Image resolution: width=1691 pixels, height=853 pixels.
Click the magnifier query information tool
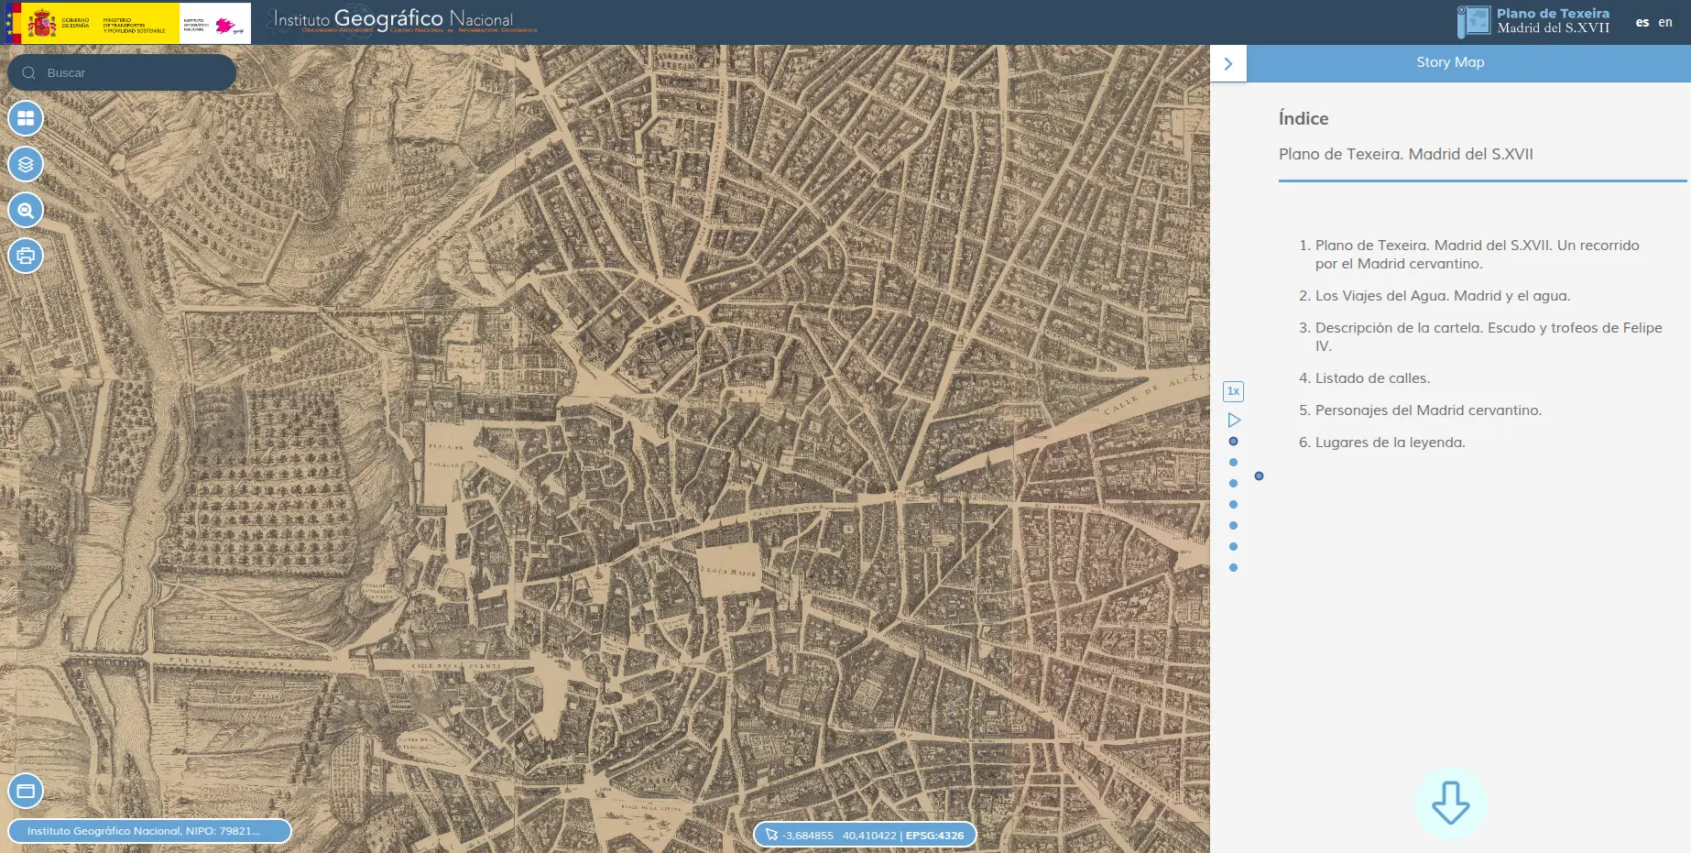[26, 210]
